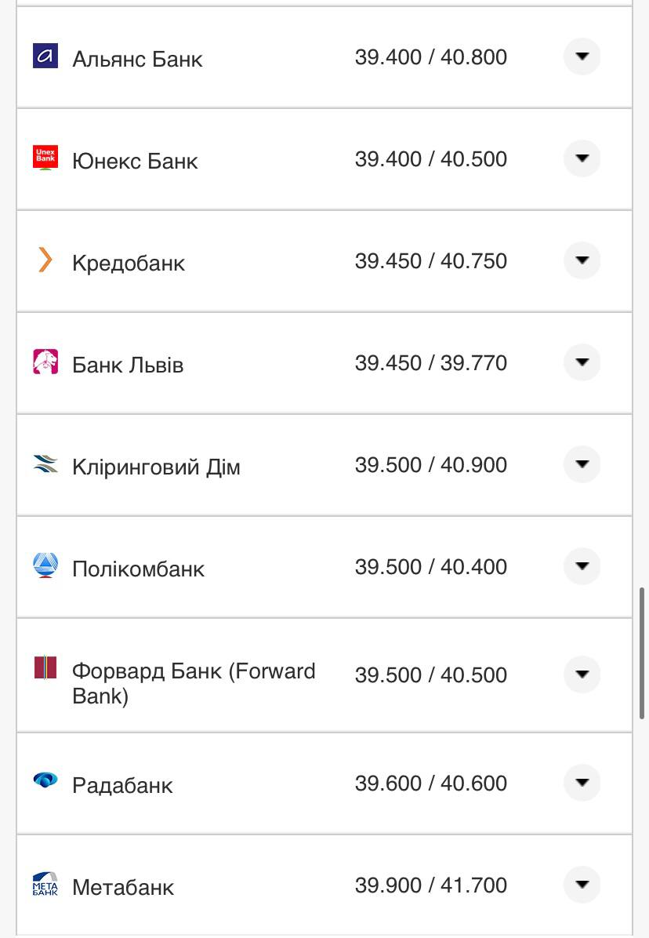This screenshot has height=938, width=649.
Task: Click the Радабанк bank name
Action: click(x=122, y=785)
